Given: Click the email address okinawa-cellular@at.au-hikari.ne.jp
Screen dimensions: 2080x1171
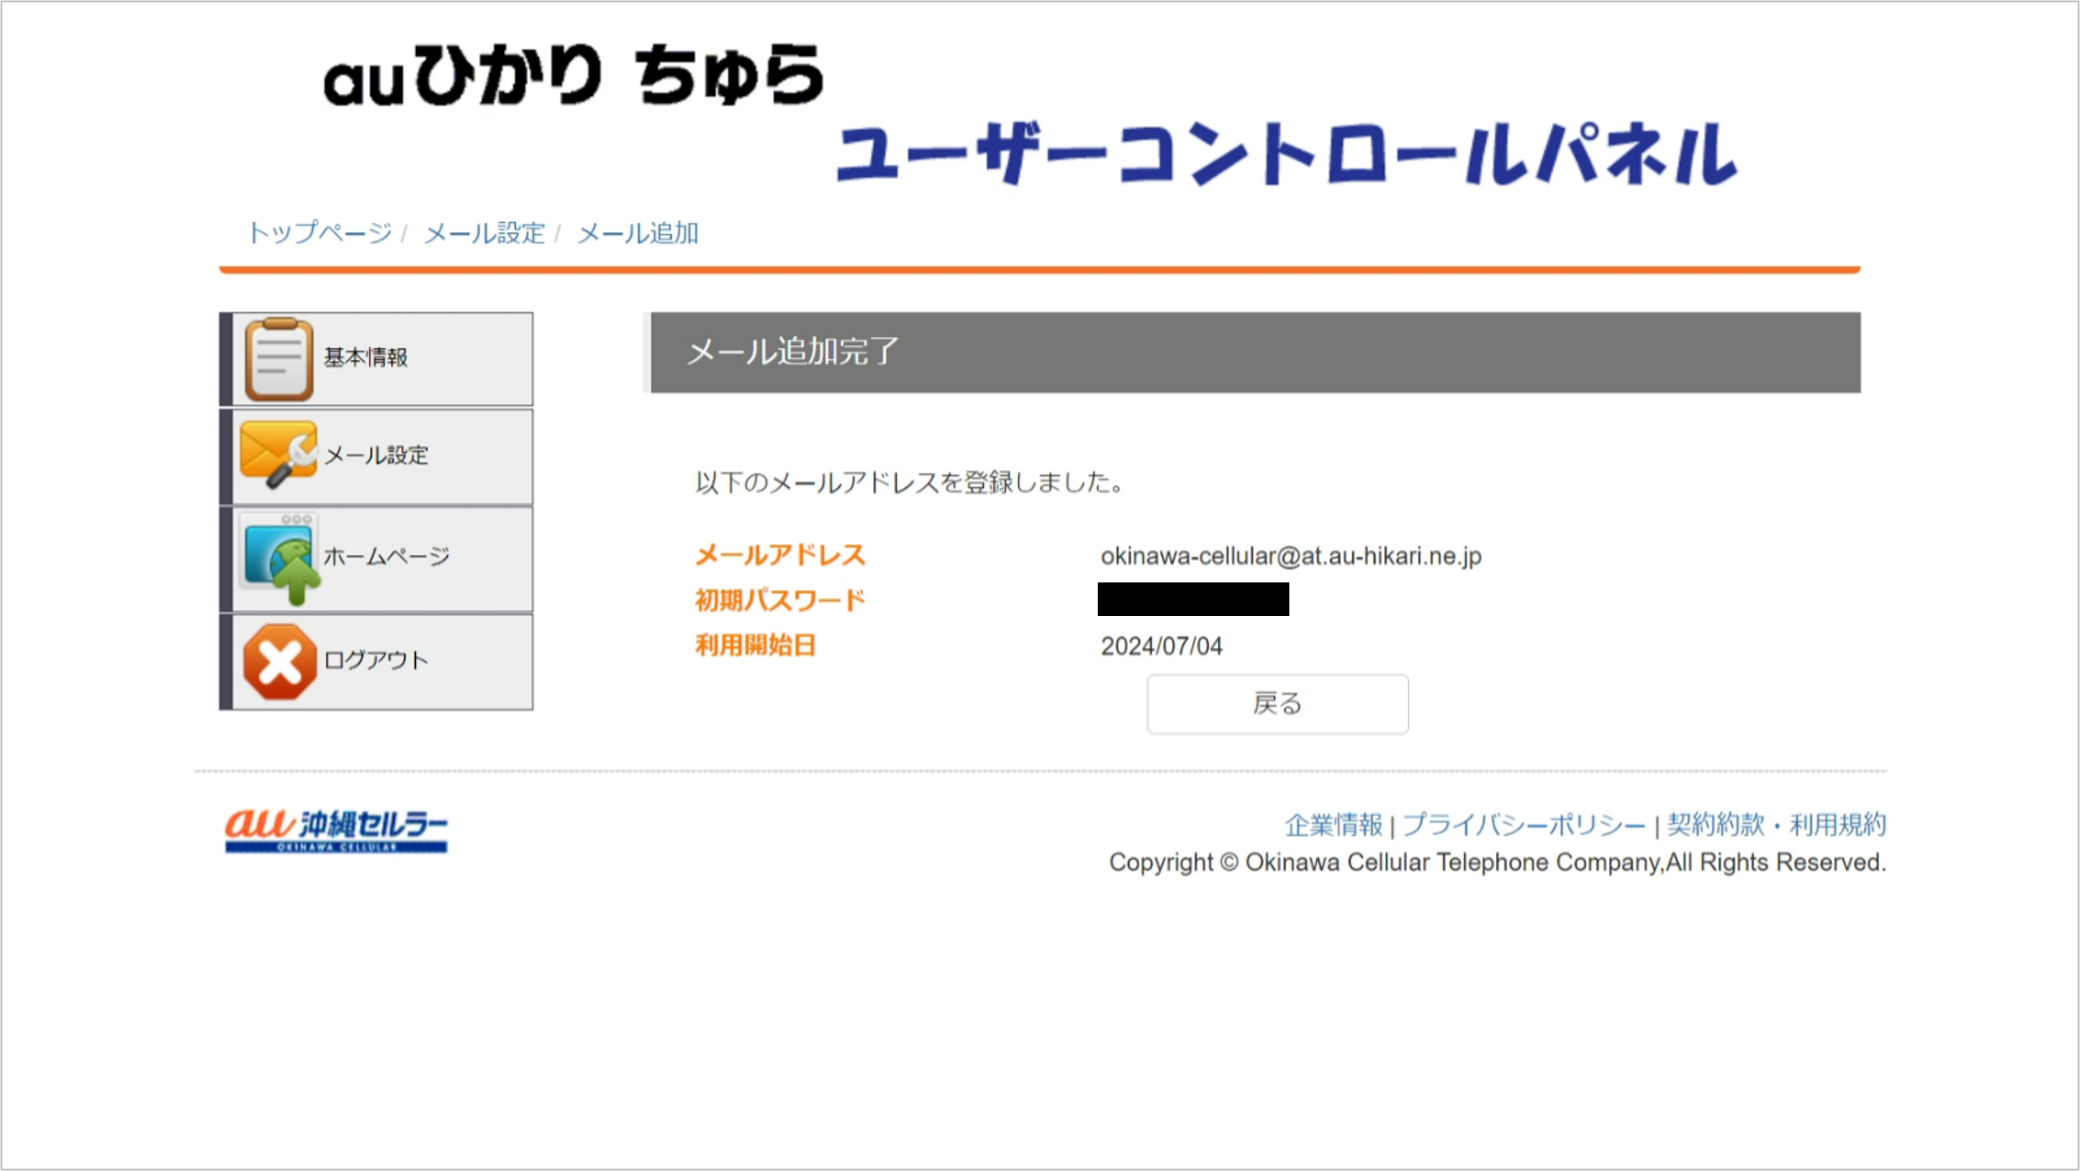Looking at the screenshot, I should (x=1291, y=556).
